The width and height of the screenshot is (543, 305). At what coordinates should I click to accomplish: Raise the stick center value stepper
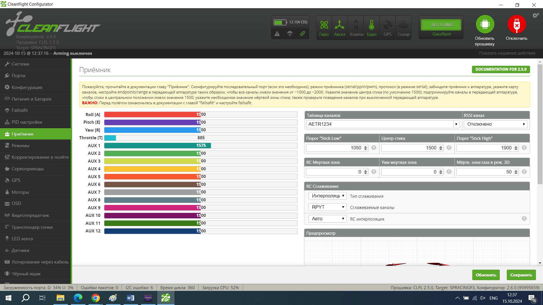click(441, 146)
